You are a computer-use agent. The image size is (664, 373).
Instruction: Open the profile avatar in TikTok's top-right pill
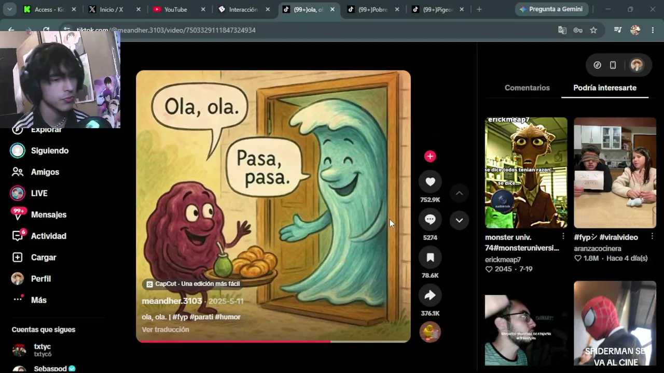pyautogui.click(x=637, y=65)
